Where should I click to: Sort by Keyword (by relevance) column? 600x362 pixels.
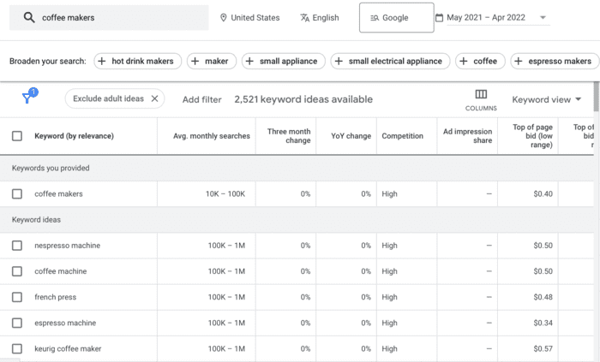(74, 136)
